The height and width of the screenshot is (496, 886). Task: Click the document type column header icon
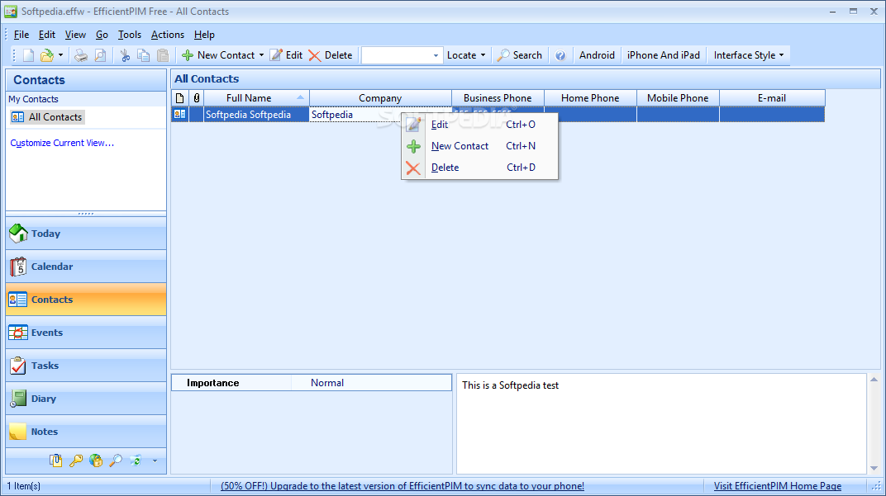pos(179,98)
